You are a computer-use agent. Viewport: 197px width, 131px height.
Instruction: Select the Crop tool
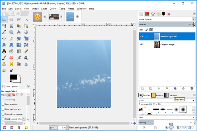11,39
